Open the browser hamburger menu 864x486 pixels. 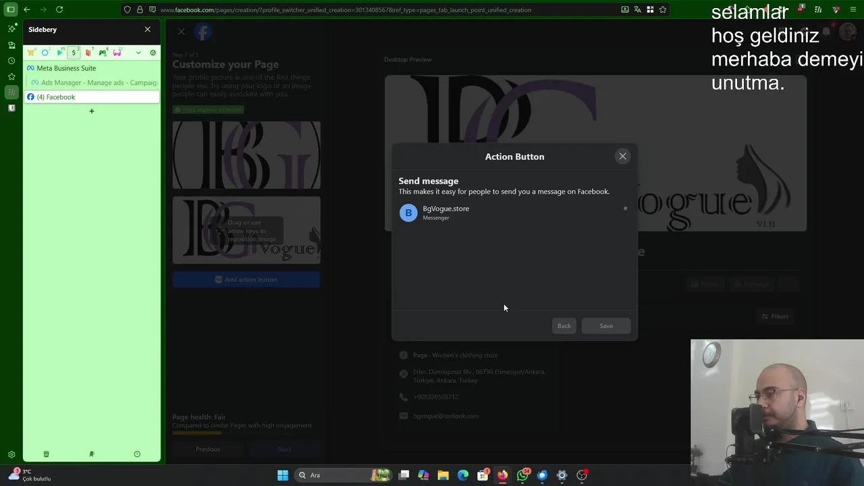click(854, 9)
